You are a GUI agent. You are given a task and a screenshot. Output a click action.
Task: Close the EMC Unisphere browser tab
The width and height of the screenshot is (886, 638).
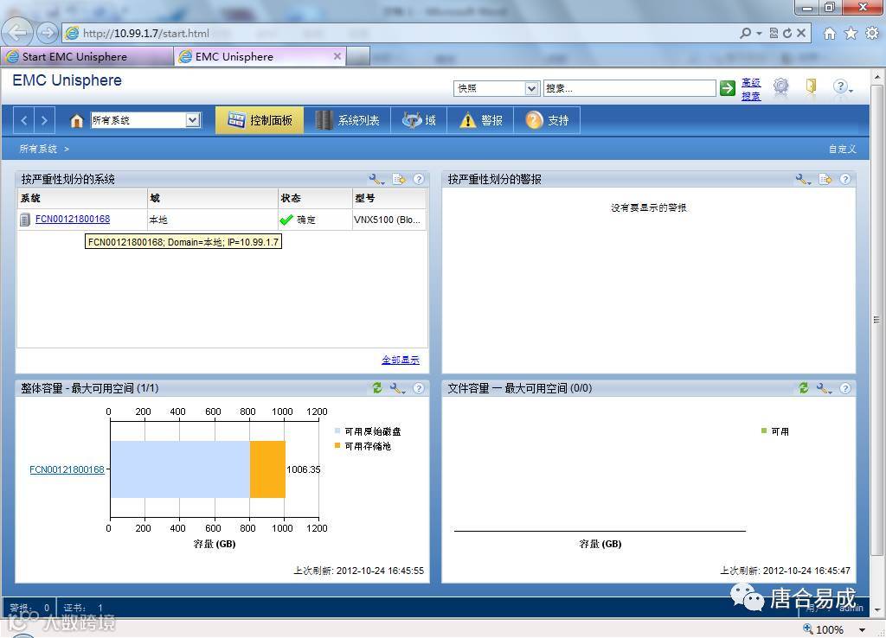point(337,56)
